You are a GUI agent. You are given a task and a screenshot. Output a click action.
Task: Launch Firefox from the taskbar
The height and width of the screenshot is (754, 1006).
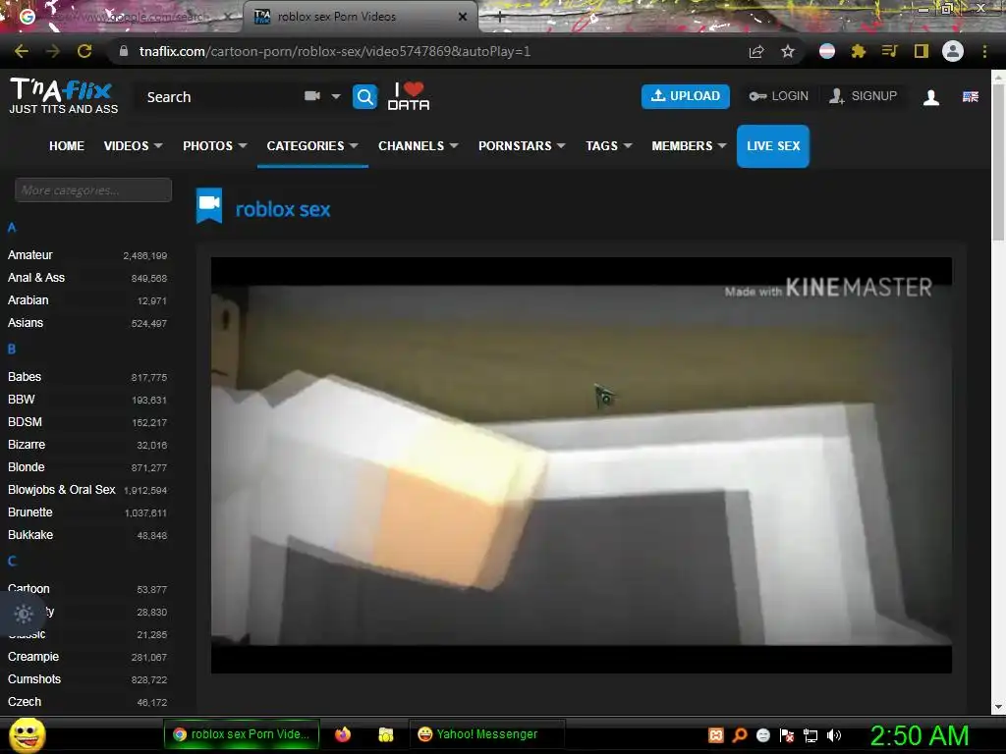pyautogui.click(x=343, y=734)
